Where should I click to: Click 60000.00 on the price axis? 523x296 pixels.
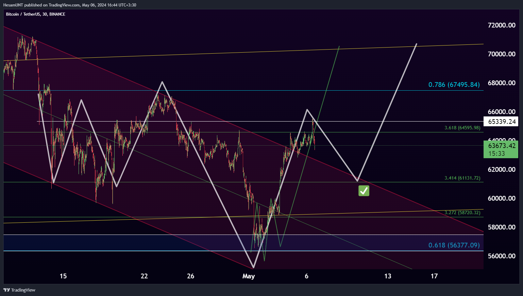coord(502,198)
